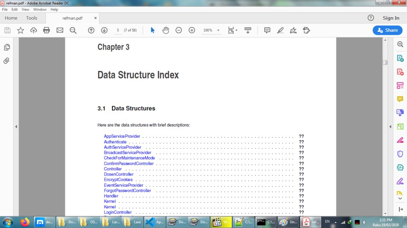Screen dimensions: 407x228
Task: Close the refman.pdf tab
Action: pos(95,18)
